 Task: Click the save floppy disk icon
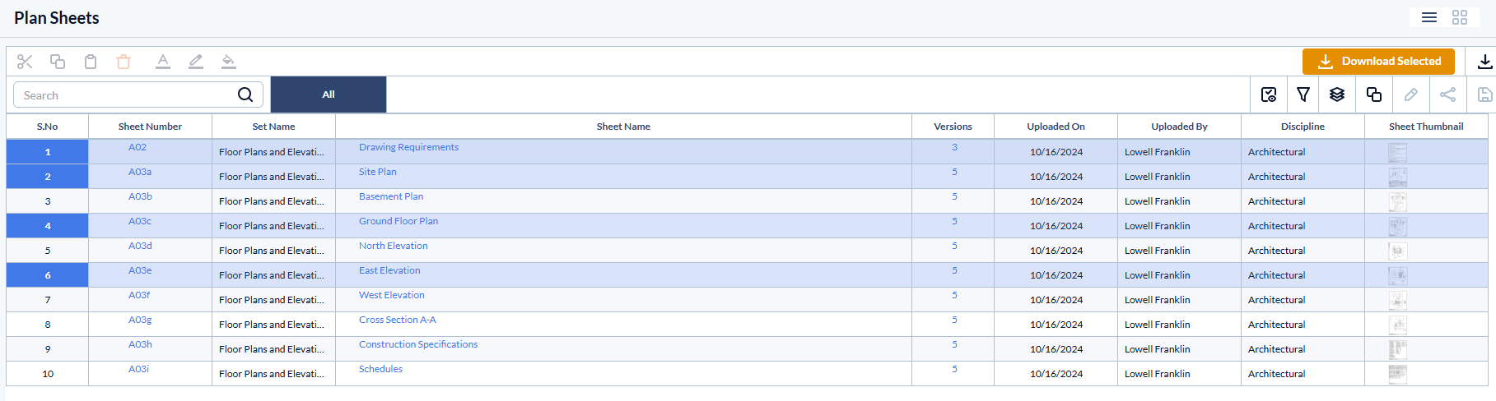(1484, 94)
